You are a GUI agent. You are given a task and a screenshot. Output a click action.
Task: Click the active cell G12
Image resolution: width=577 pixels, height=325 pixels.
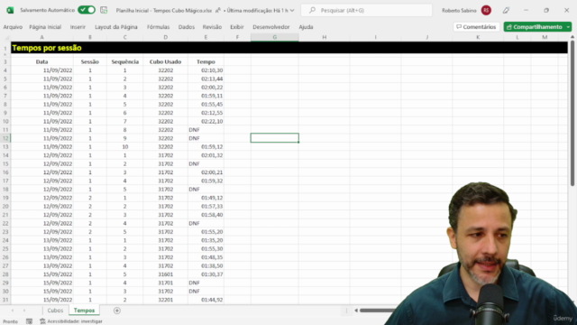[x=274, y=138]
